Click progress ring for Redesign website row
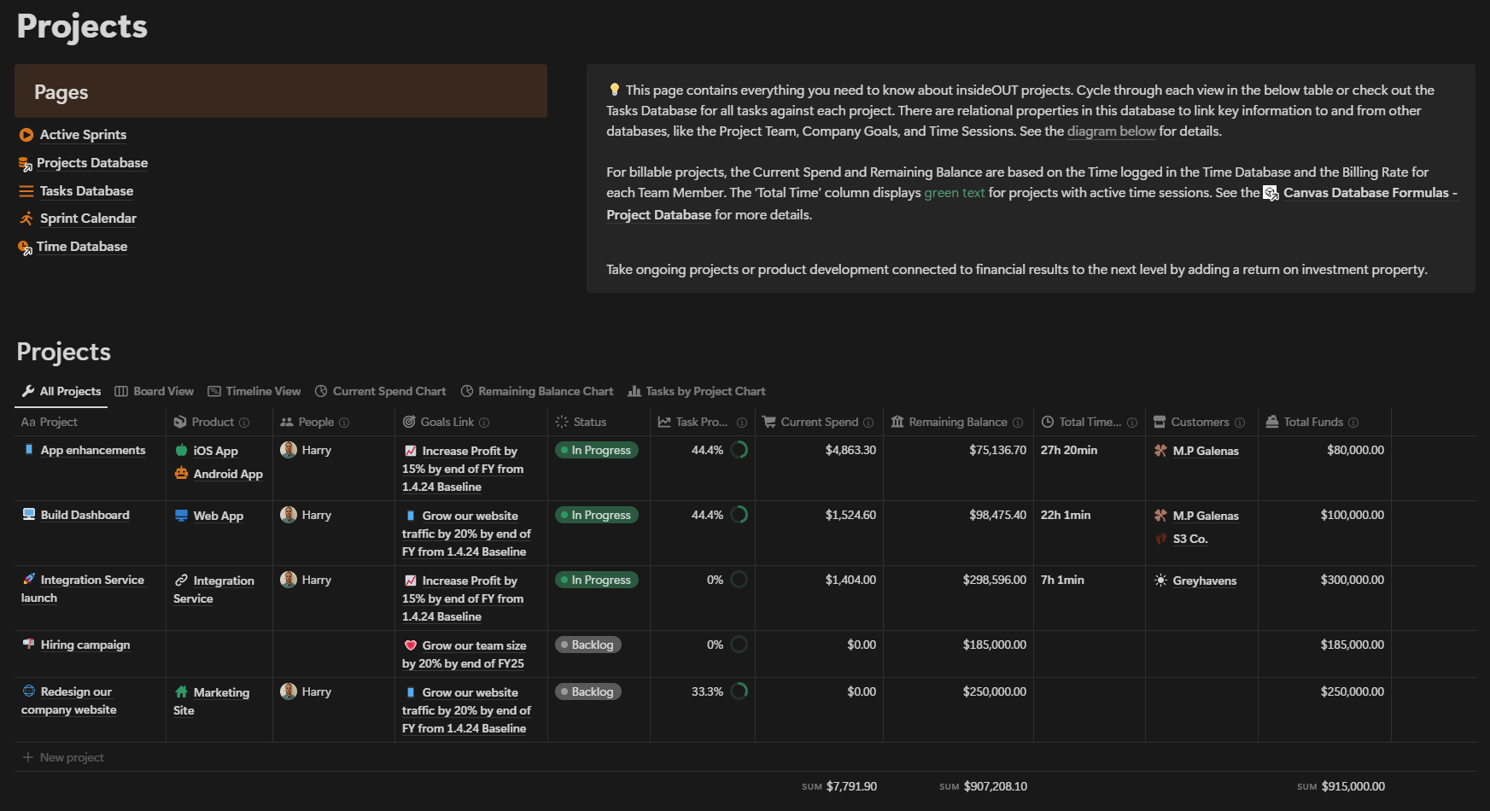The image size is (1490, 811). click(x=739, y=691)
